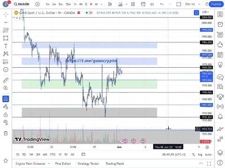Toggle percent scale mode

point(194,154)
